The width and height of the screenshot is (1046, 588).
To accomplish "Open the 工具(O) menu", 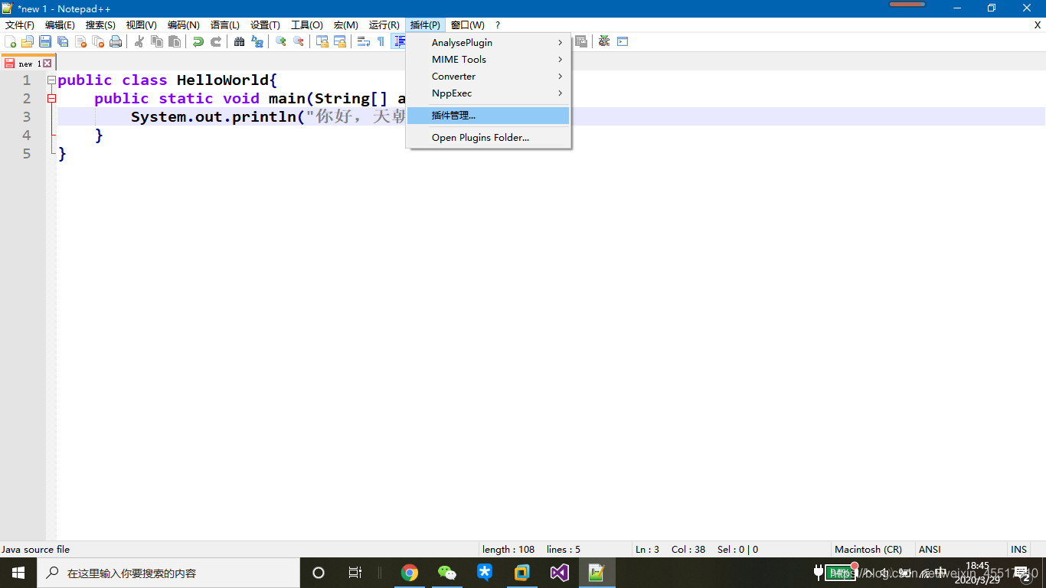I will (307, 25).
